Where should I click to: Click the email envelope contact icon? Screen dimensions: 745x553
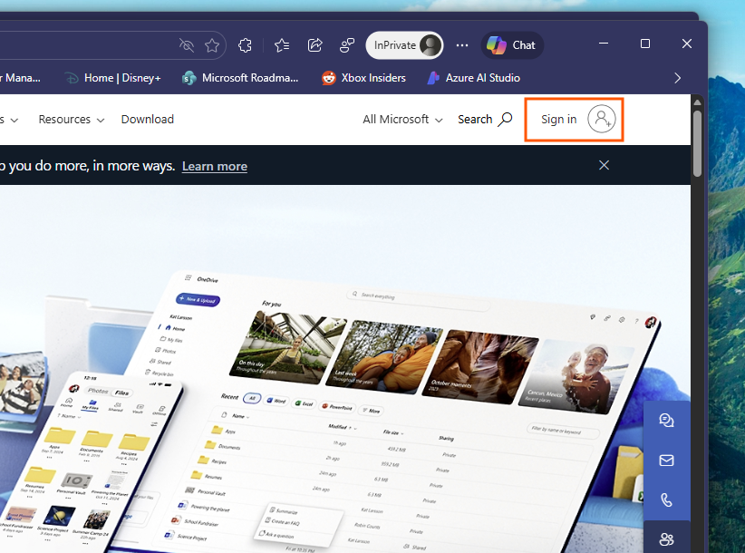[x=667, y=461]
